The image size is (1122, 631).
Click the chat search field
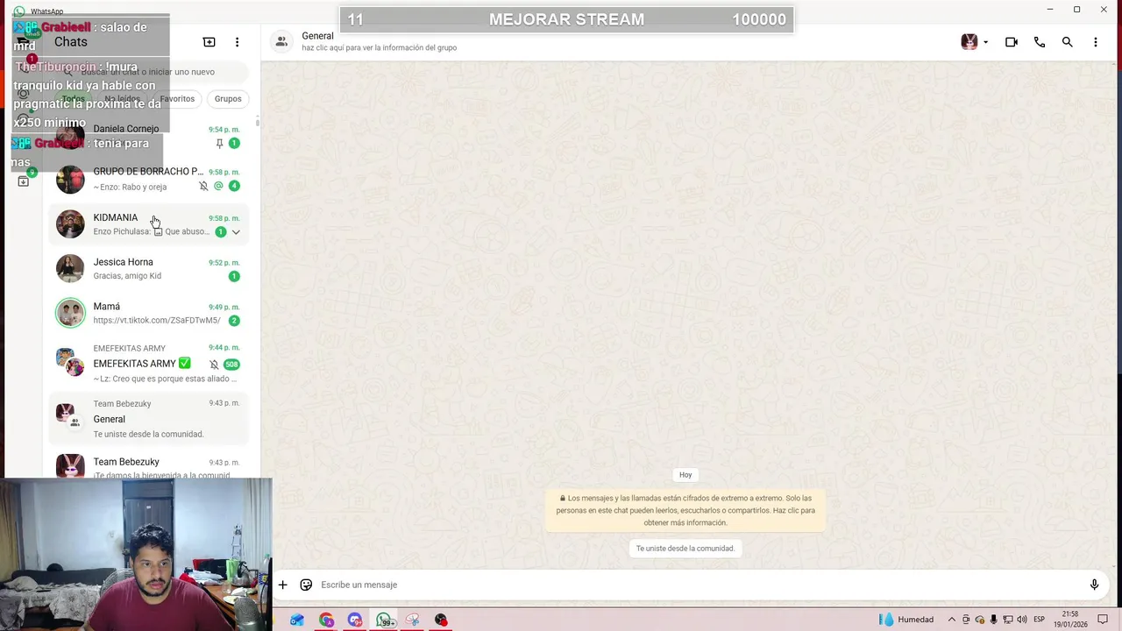click(149, 72)
